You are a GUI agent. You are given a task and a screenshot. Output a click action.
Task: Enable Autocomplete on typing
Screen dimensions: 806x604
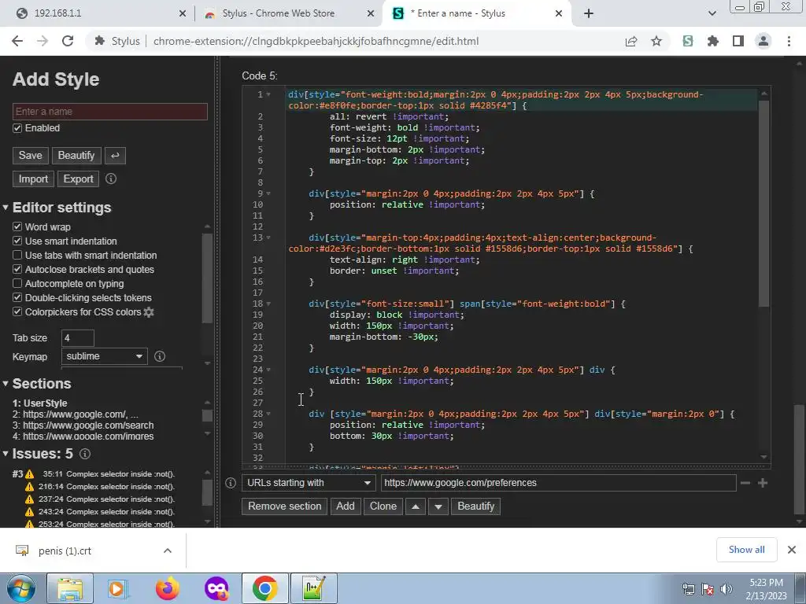click(x=17, y=283)
